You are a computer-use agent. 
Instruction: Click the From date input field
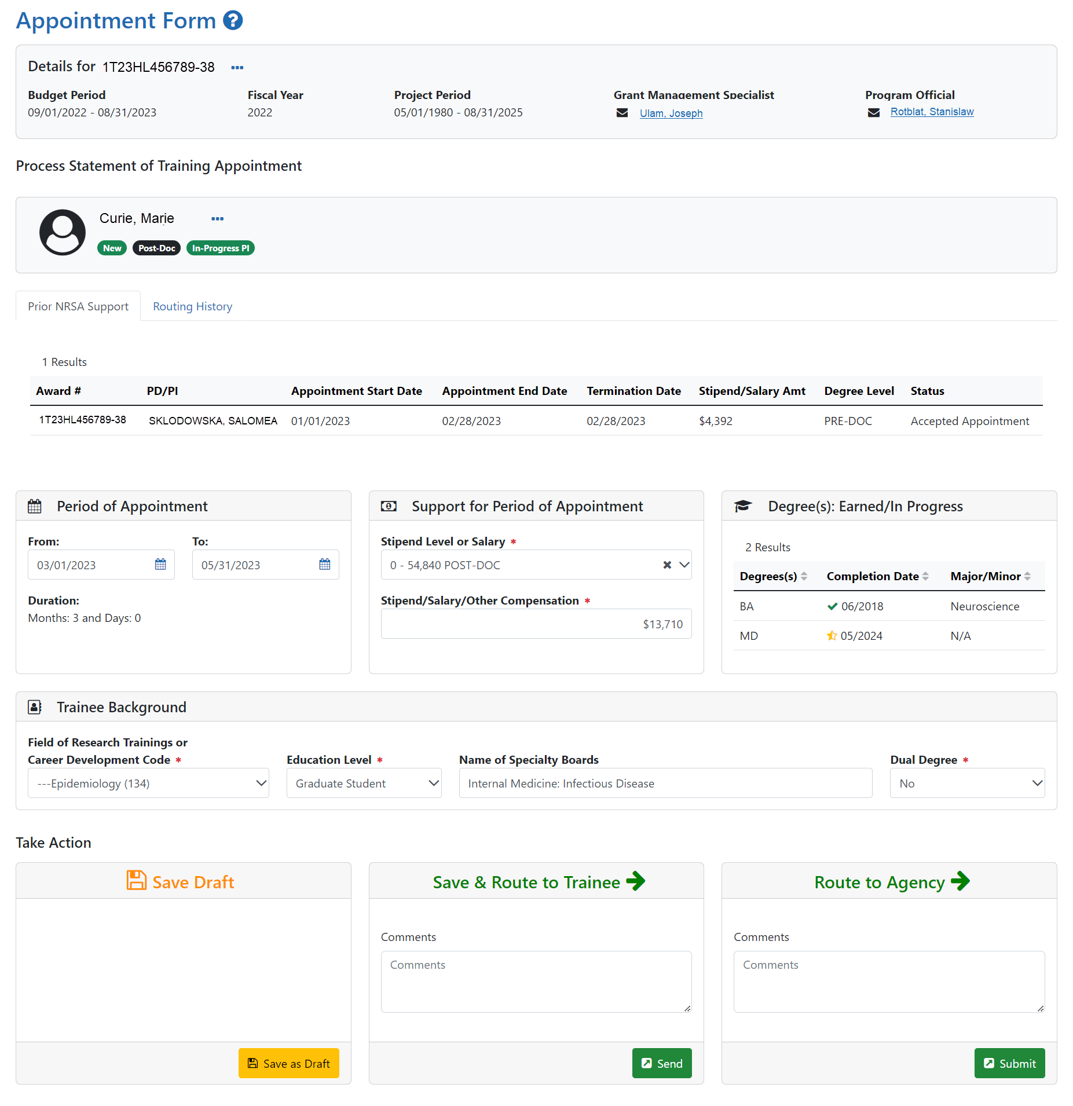(x=101, y=565)
